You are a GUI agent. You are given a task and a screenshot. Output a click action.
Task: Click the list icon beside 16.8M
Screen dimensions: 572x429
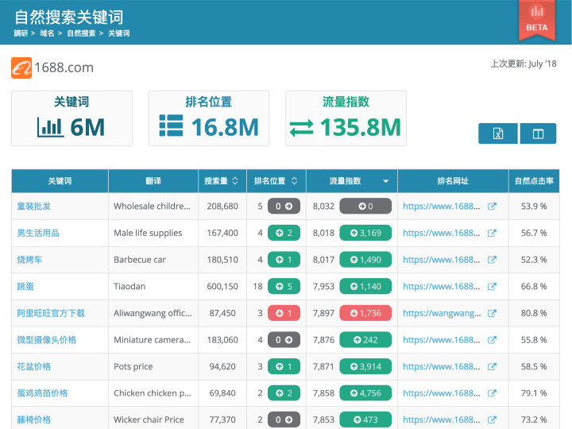pos(171,126)
